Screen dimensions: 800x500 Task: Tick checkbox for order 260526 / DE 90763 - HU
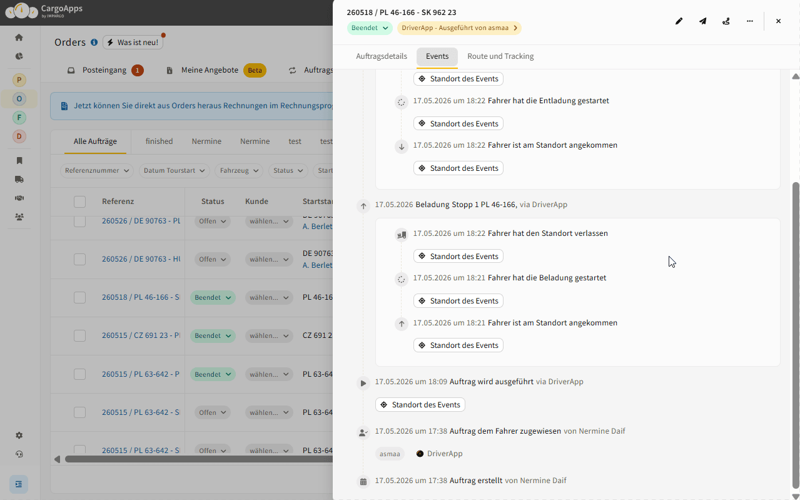tap(79, 259)
